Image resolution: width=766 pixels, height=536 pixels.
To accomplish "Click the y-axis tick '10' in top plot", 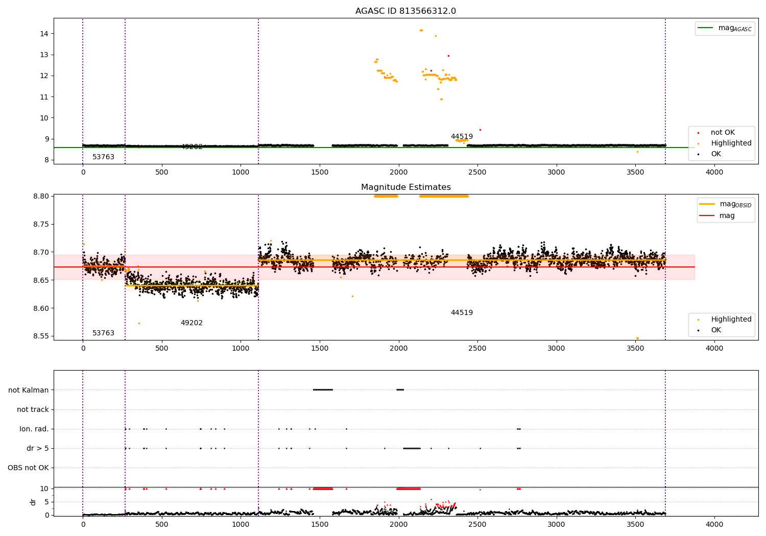I will click(x=44, y=118).
